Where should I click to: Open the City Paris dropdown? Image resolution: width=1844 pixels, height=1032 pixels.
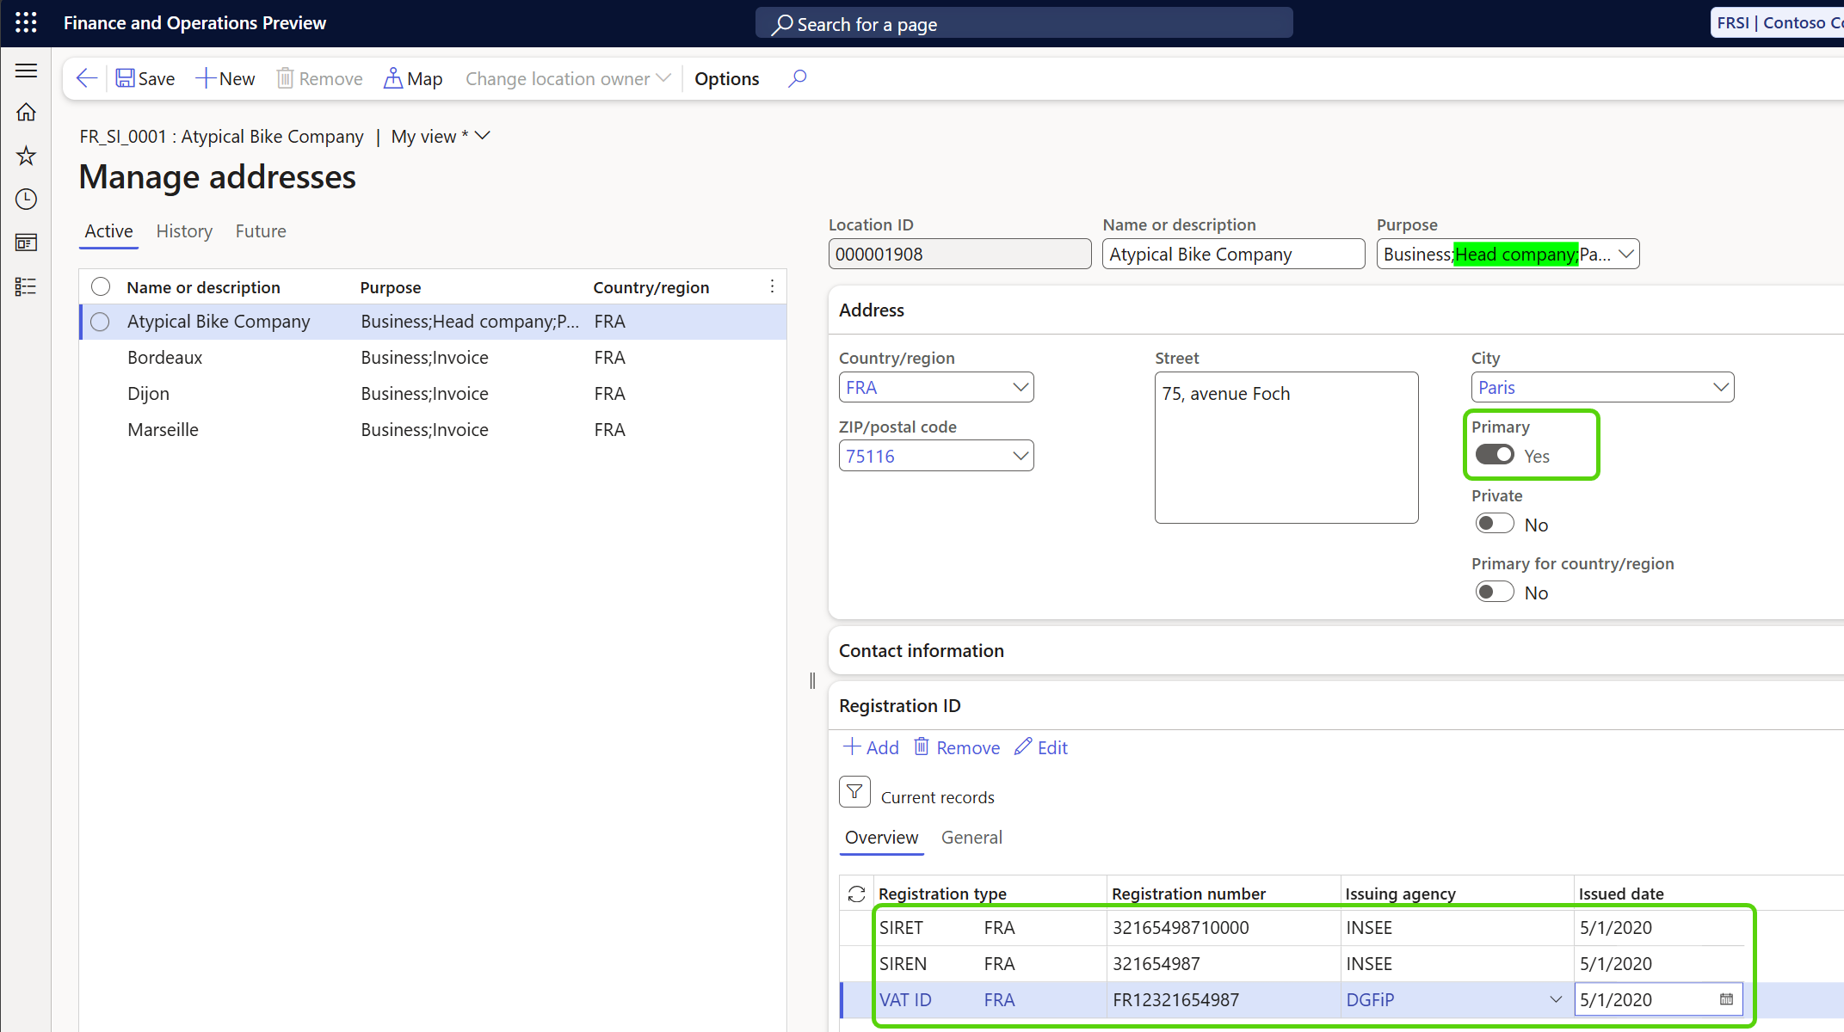1721,387
